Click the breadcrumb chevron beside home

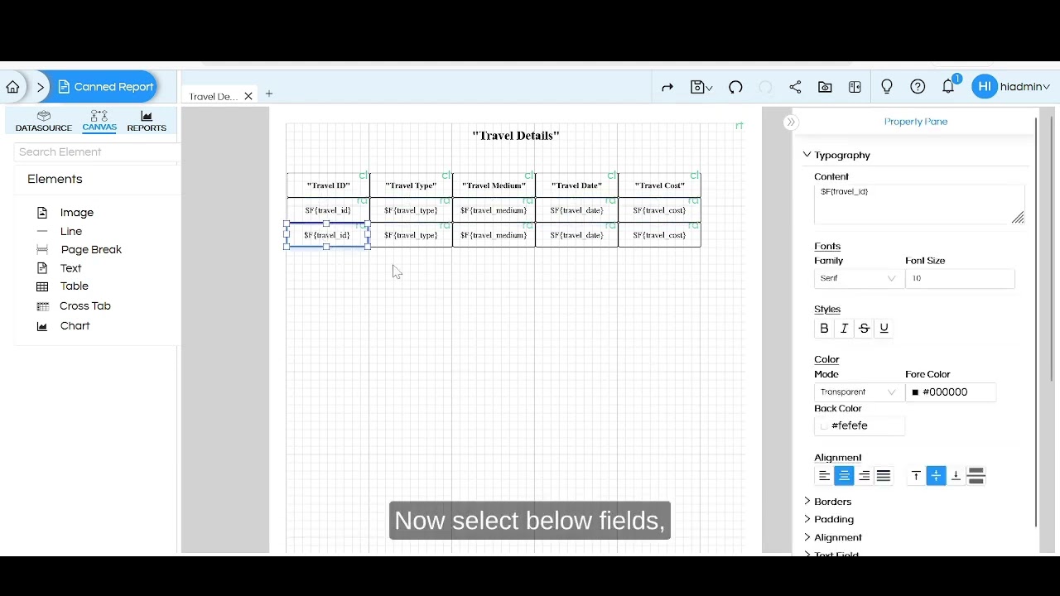41,87
